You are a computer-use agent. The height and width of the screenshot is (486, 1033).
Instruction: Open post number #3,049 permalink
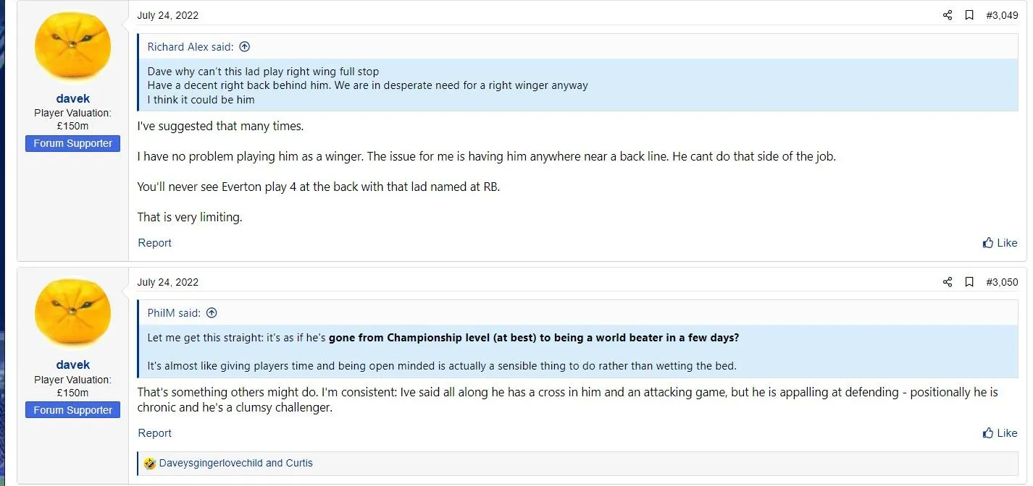(x=1002, y=15)
